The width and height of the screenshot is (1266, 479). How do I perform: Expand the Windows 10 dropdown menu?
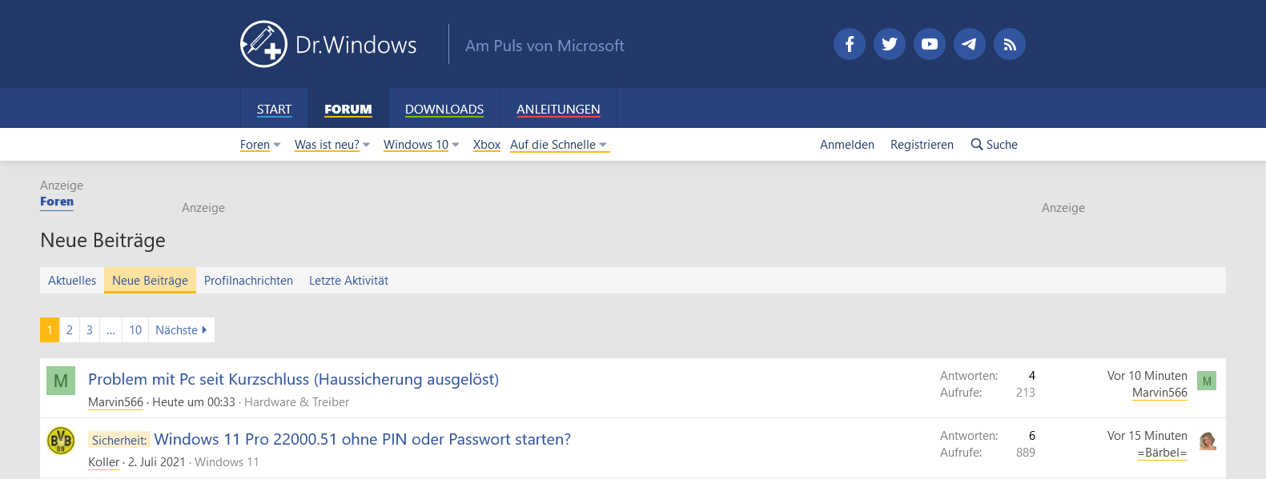[456, 145]
